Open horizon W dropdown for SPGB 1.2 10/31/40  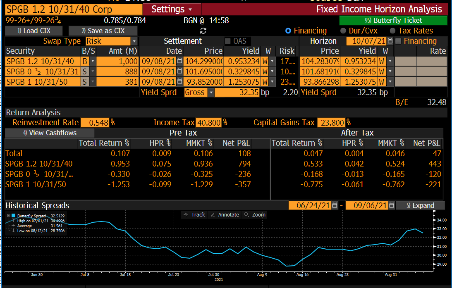pyautogui.click(x=390, y=61)
